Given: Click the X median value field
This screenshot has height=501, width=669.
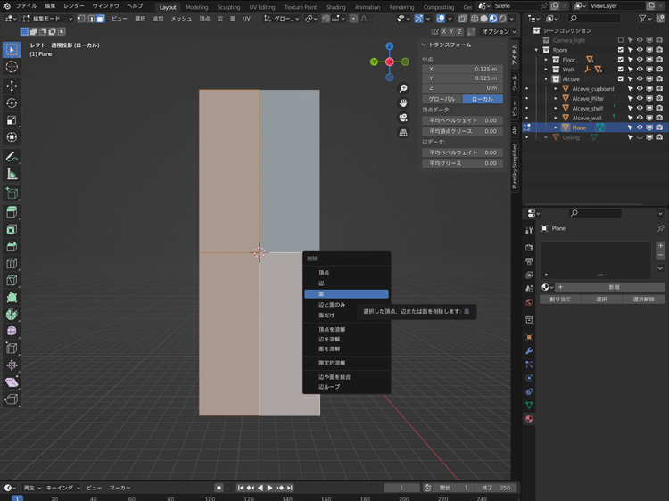Looking at the screenshot, I should coord(461,69).
